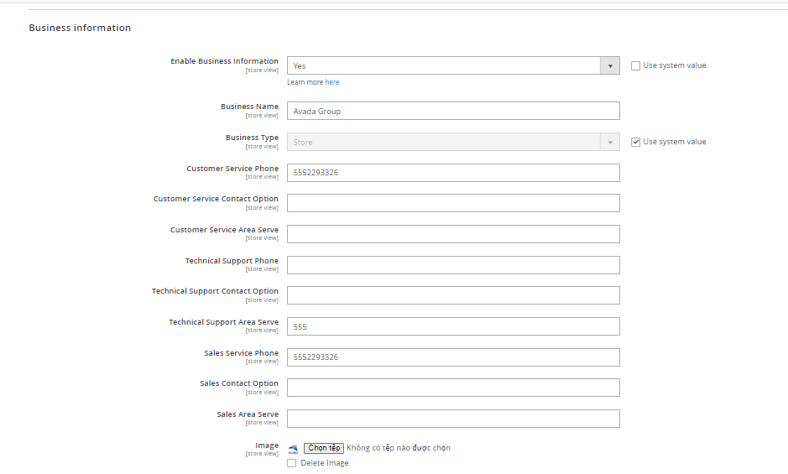Focus the Technical Support Phone input
Screen dimensions: 788x474
[453, 265]
